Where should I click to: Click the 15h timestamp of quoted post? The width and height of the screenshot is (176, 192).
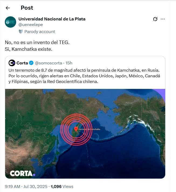click(69, 63)
